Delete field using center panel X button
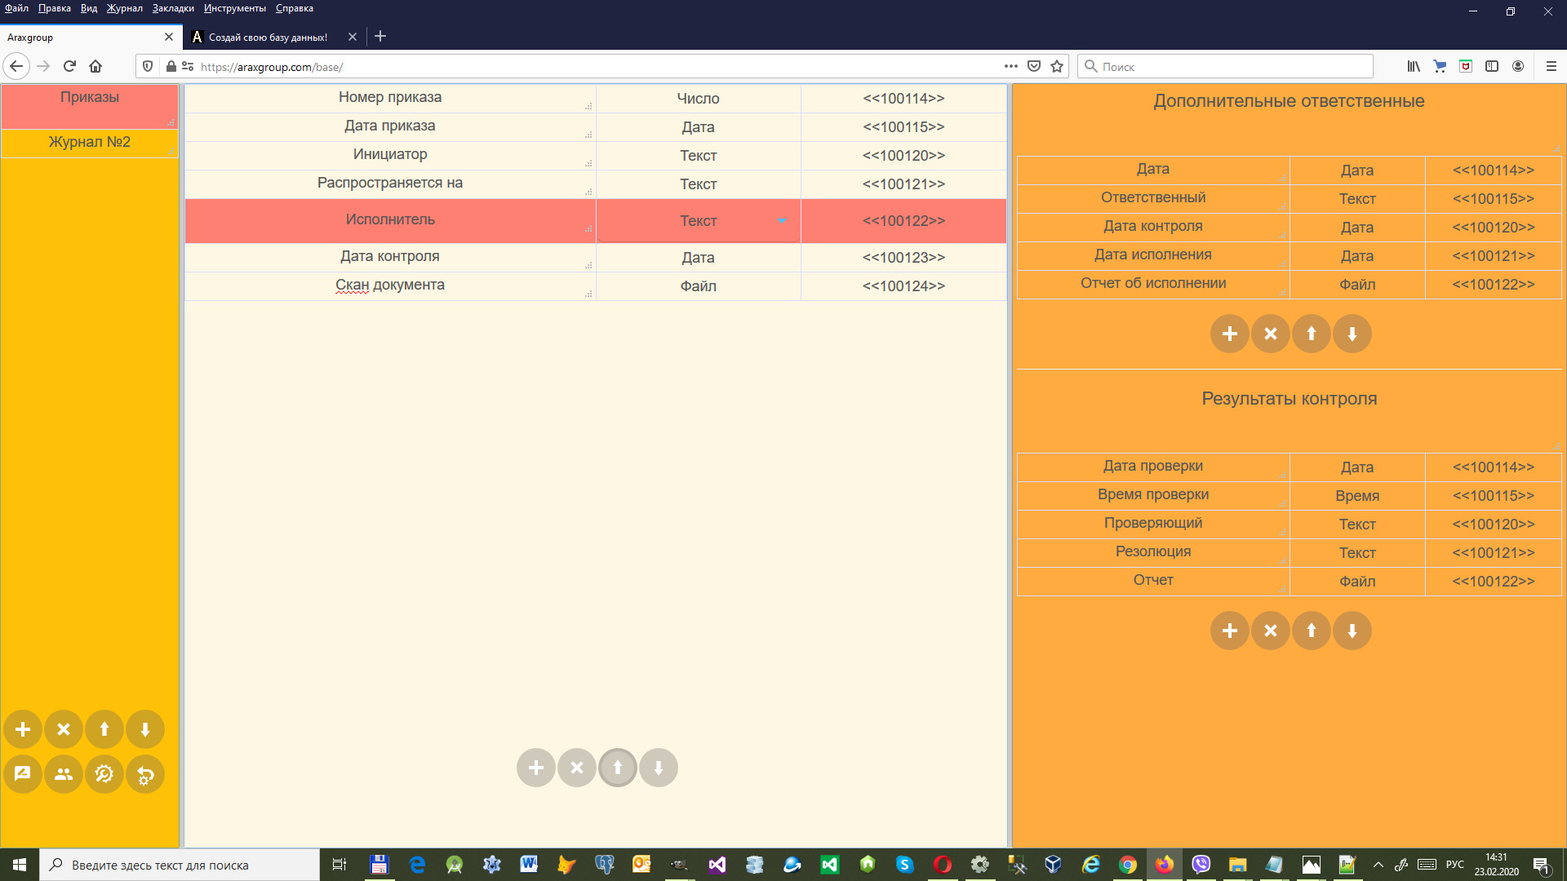 [x=577, y=768]
